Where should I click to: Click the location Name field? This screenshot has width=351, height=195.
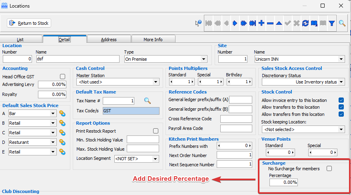click(x=78, y=59)
